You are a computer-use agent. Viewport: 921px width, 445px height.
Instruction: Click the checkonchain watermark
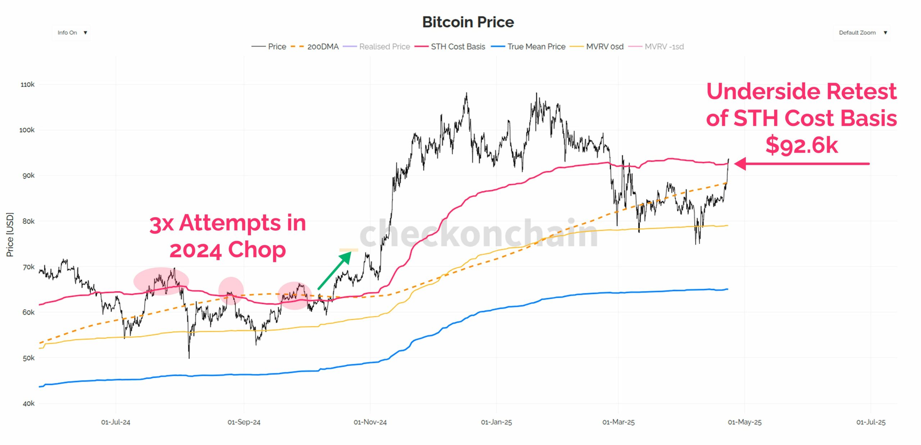[x=478, y=233]
